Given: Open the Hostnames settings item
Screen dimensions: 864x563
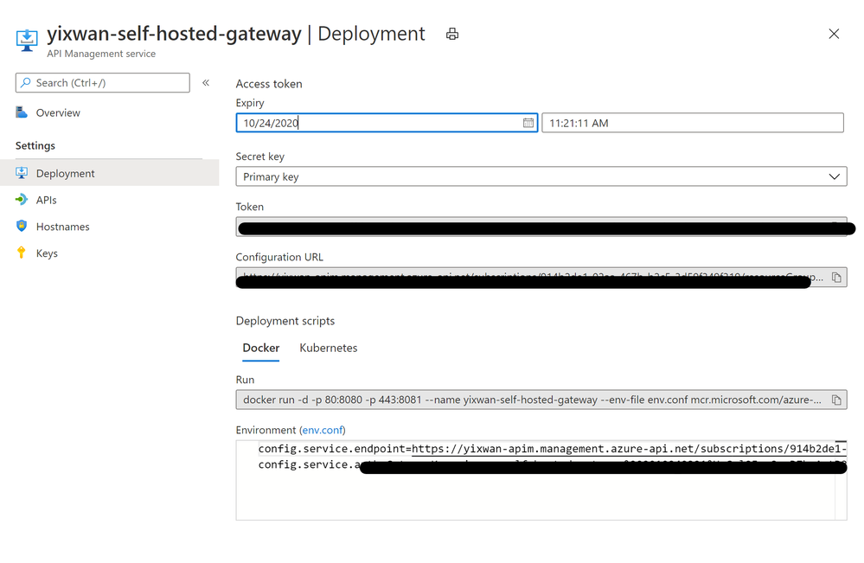Looking at the screenshot, I should (63, 227).
